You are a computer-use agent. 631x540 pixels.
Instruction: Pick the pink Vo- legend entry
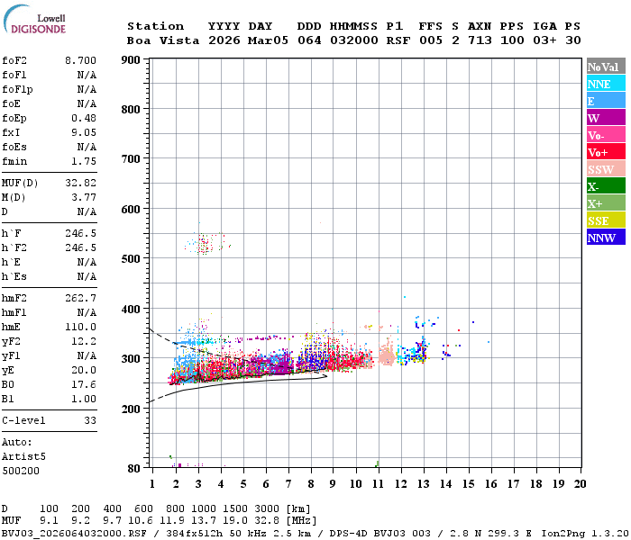(605, 135)
